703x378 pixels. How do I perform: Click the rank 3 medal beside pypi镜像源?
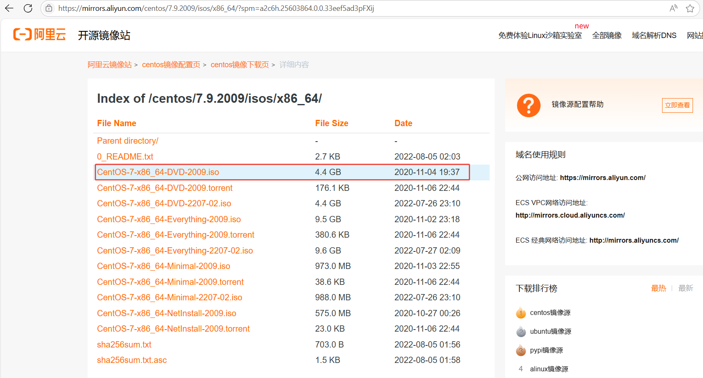521,350
